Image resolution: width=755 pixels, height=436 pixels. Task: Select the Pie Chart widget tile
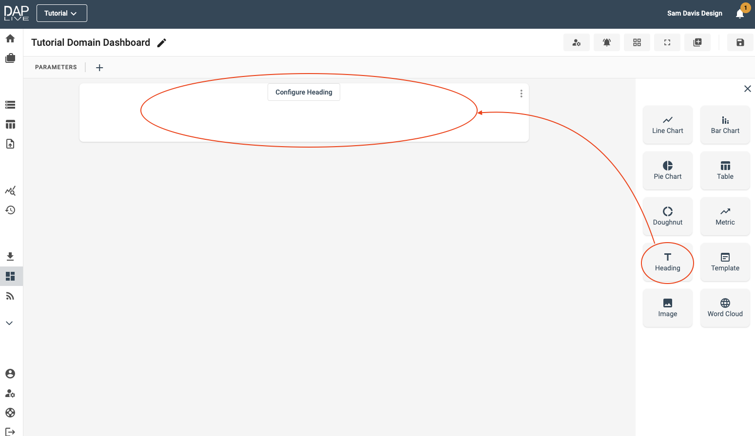tap(667, 171)
